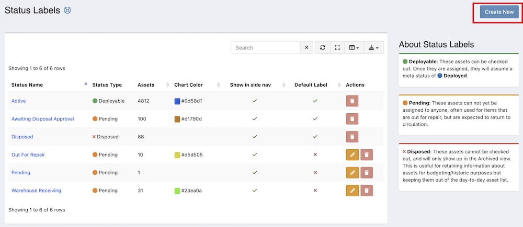This screenshot has height=227, width=523.
Task: Edit the Pending status label
Action: (352, 173)
